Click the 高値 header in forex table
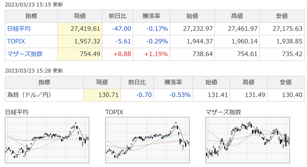This screenshot has height=167, width=307. pos(248,82)
